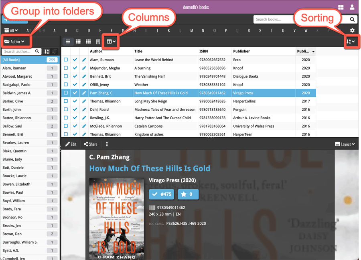The width and height of the screenshot is (361, 260).
Task: Open the column visibility picker icon
Action: click(x=110, y=41)
